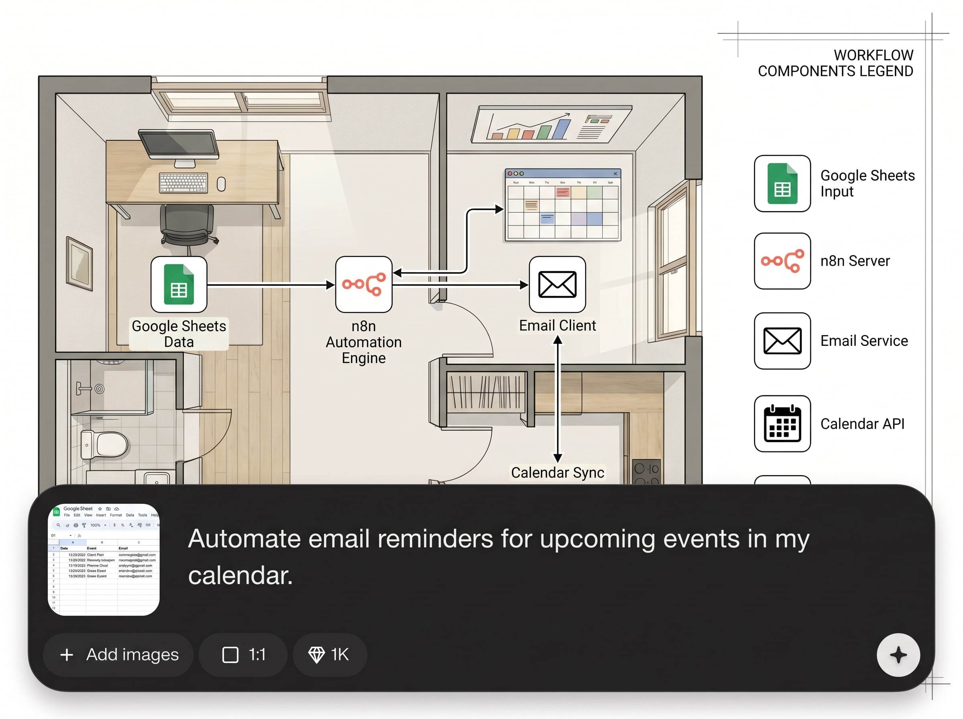This screenshot has width=963, height=719.
Task: Open the calendar window in the diagram
Action: (563, 205)
